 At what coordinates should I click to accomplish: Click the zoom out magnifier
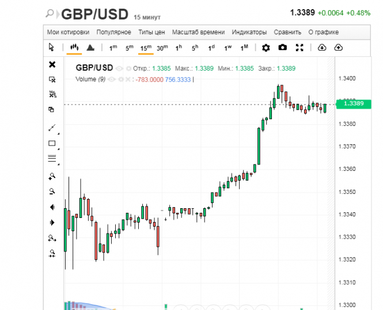point(52,191)
